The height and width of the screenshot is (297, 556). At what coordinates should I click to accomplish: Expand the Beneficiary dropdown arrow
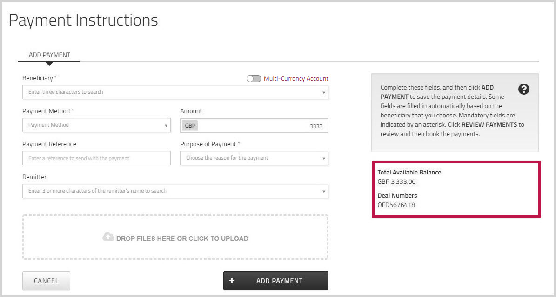click(x=323, y=92)
